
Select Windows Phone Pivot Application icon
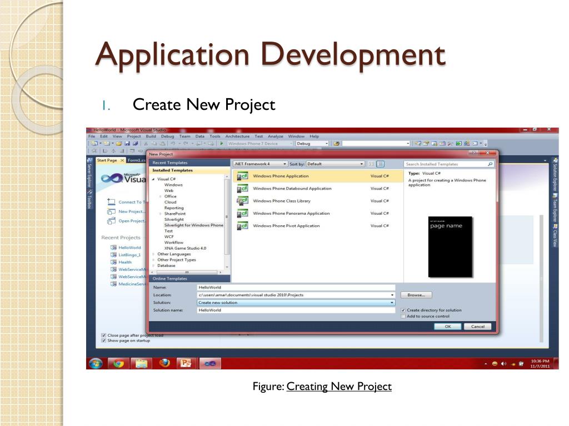click(242, 226)
